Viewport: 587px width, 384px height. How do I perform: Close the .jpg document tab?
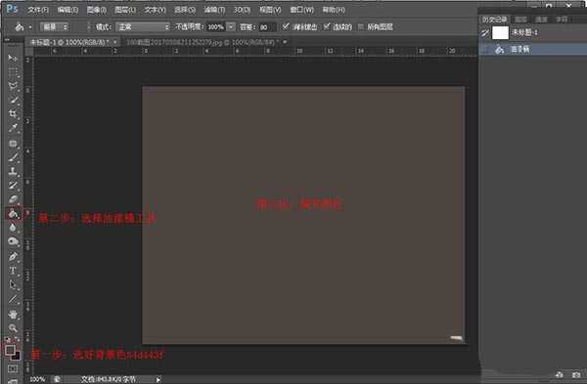tap(285, 42)
